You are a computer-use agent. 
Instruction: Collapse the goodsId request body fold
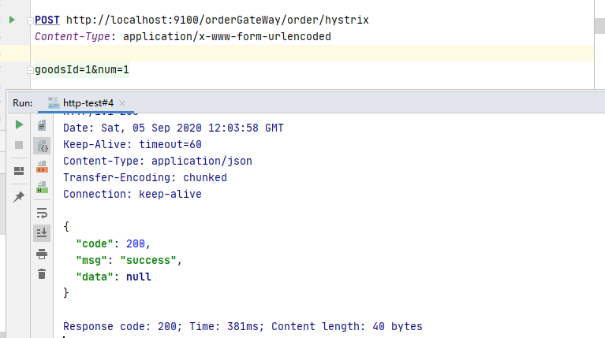(x=29, y=70)
